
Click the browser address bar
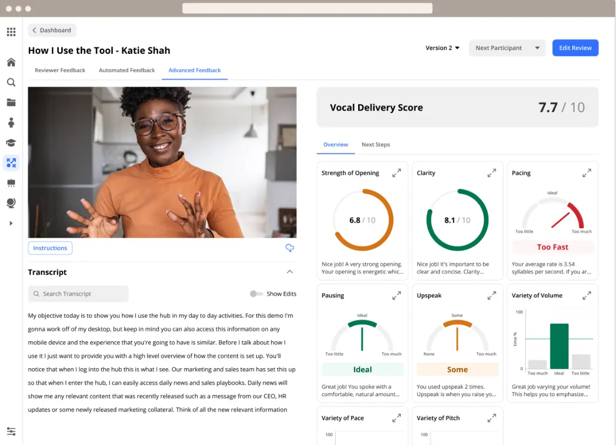click(307, 8)
